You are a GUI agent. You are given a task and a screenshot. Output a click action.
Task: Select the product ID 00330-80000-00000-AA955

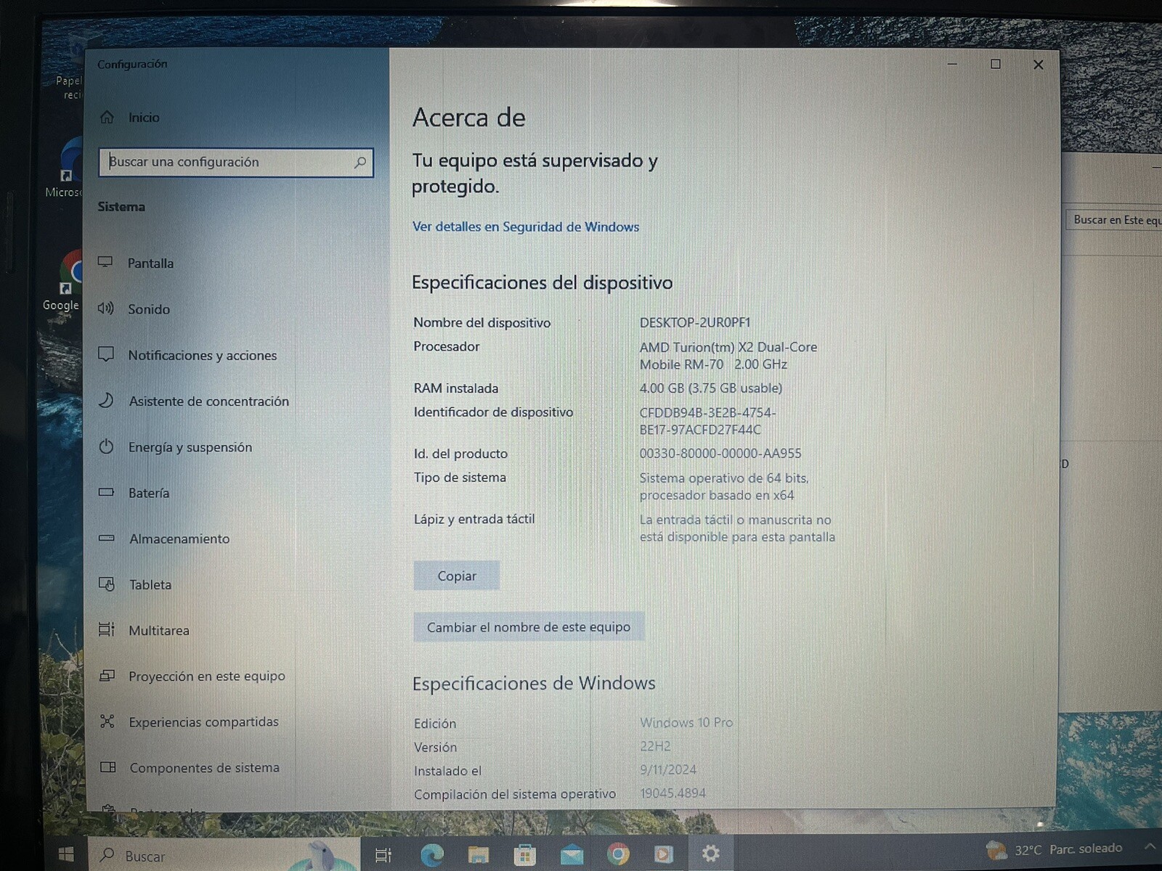tap(720, 454)
